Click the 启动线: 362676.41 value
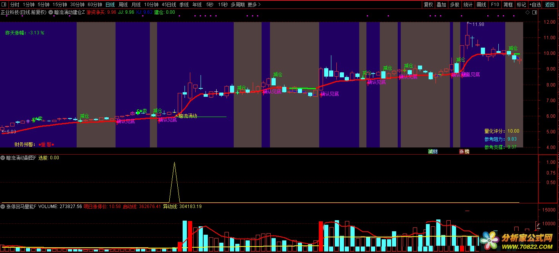This screenshot has width=559, height=253. tap(141, 207)
